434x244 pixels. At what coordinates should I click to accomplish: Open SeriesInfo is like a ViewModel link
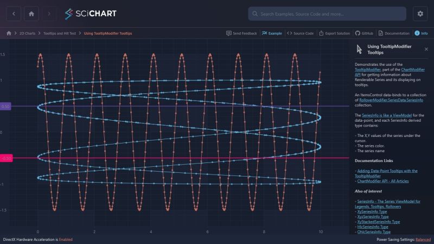click(387, 115)
